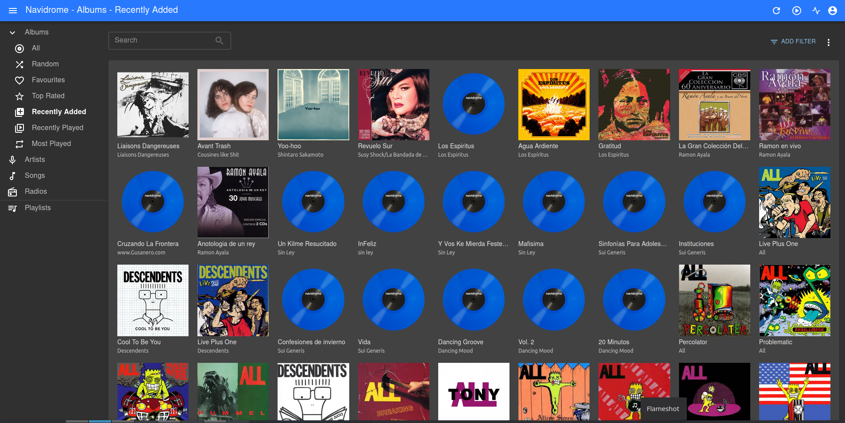Viewport: 845px width, 423px height.
Task: Click the Artists microphone icon
Action: pyautogui.click(x=12, y=160)
